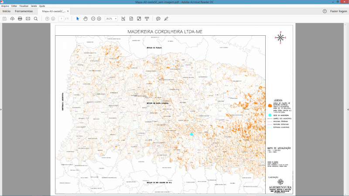The width and height of the screenshot is (349, 196).
Task: Open the Editar menu
Action: coord(14,6)
